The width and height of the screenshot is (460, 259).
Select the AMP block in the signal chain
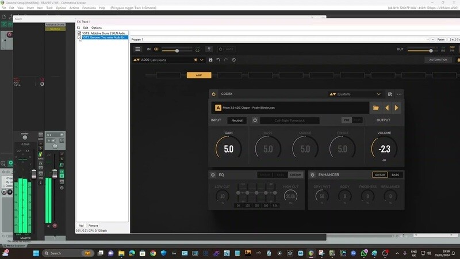199,75
